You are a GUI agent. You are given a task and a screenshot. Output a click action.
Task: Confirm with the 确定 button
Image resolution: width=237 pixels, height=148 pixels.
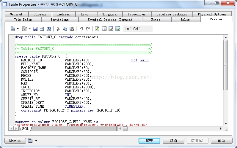[x=149, y=141]
